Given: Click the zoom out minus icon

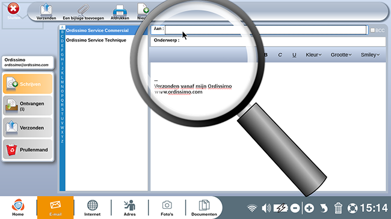Looking at the screenshot, I should click(x=295, y=208).
